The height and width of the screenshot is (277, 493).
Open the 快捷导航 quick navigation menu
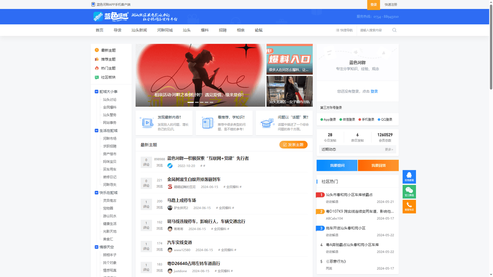344,30
